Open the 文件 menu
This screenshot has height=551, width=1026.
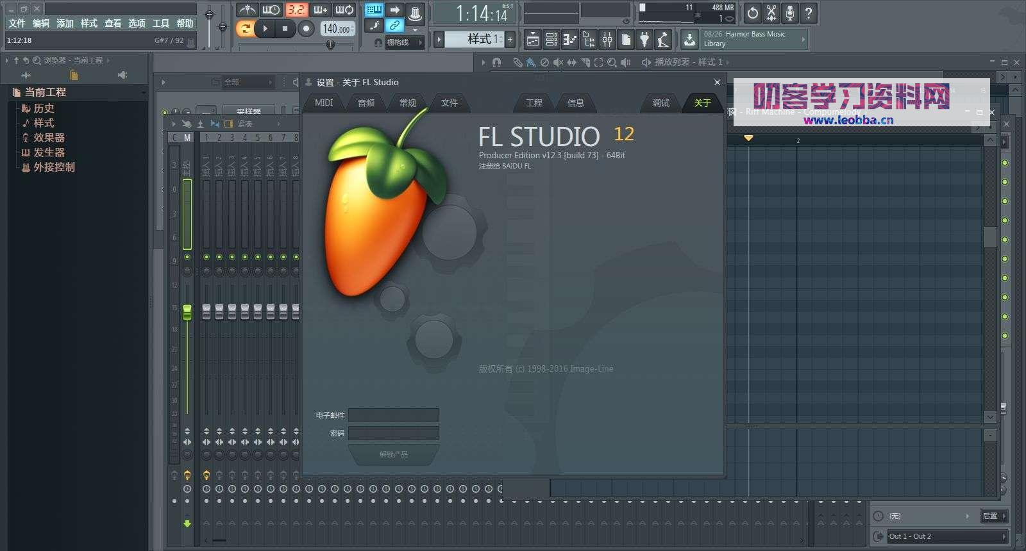(17, 23)
